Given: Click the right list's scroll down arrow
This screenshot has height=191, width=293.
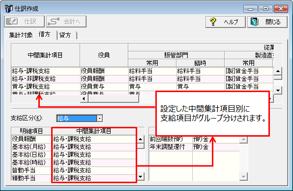Looking at the screenshot, I should [x=243, y=176].
